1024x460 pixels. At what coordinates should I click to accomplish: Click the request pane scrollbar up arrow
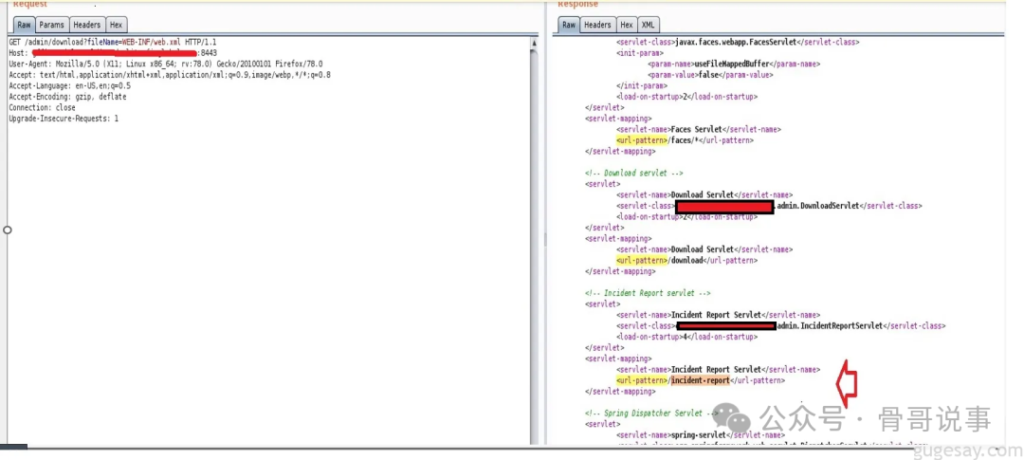534,43
